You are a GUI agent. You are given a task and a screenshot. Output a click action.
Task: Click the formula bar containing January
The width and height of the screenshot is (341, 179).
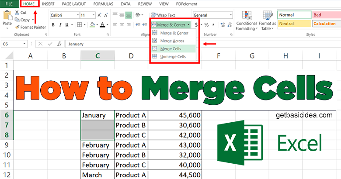(203, 44)
